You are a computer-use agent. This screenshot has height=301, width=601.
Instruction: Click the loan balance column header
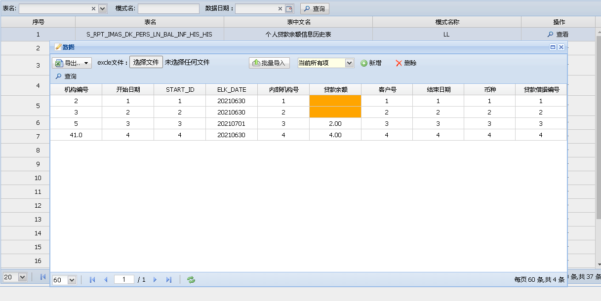(335, 89)
